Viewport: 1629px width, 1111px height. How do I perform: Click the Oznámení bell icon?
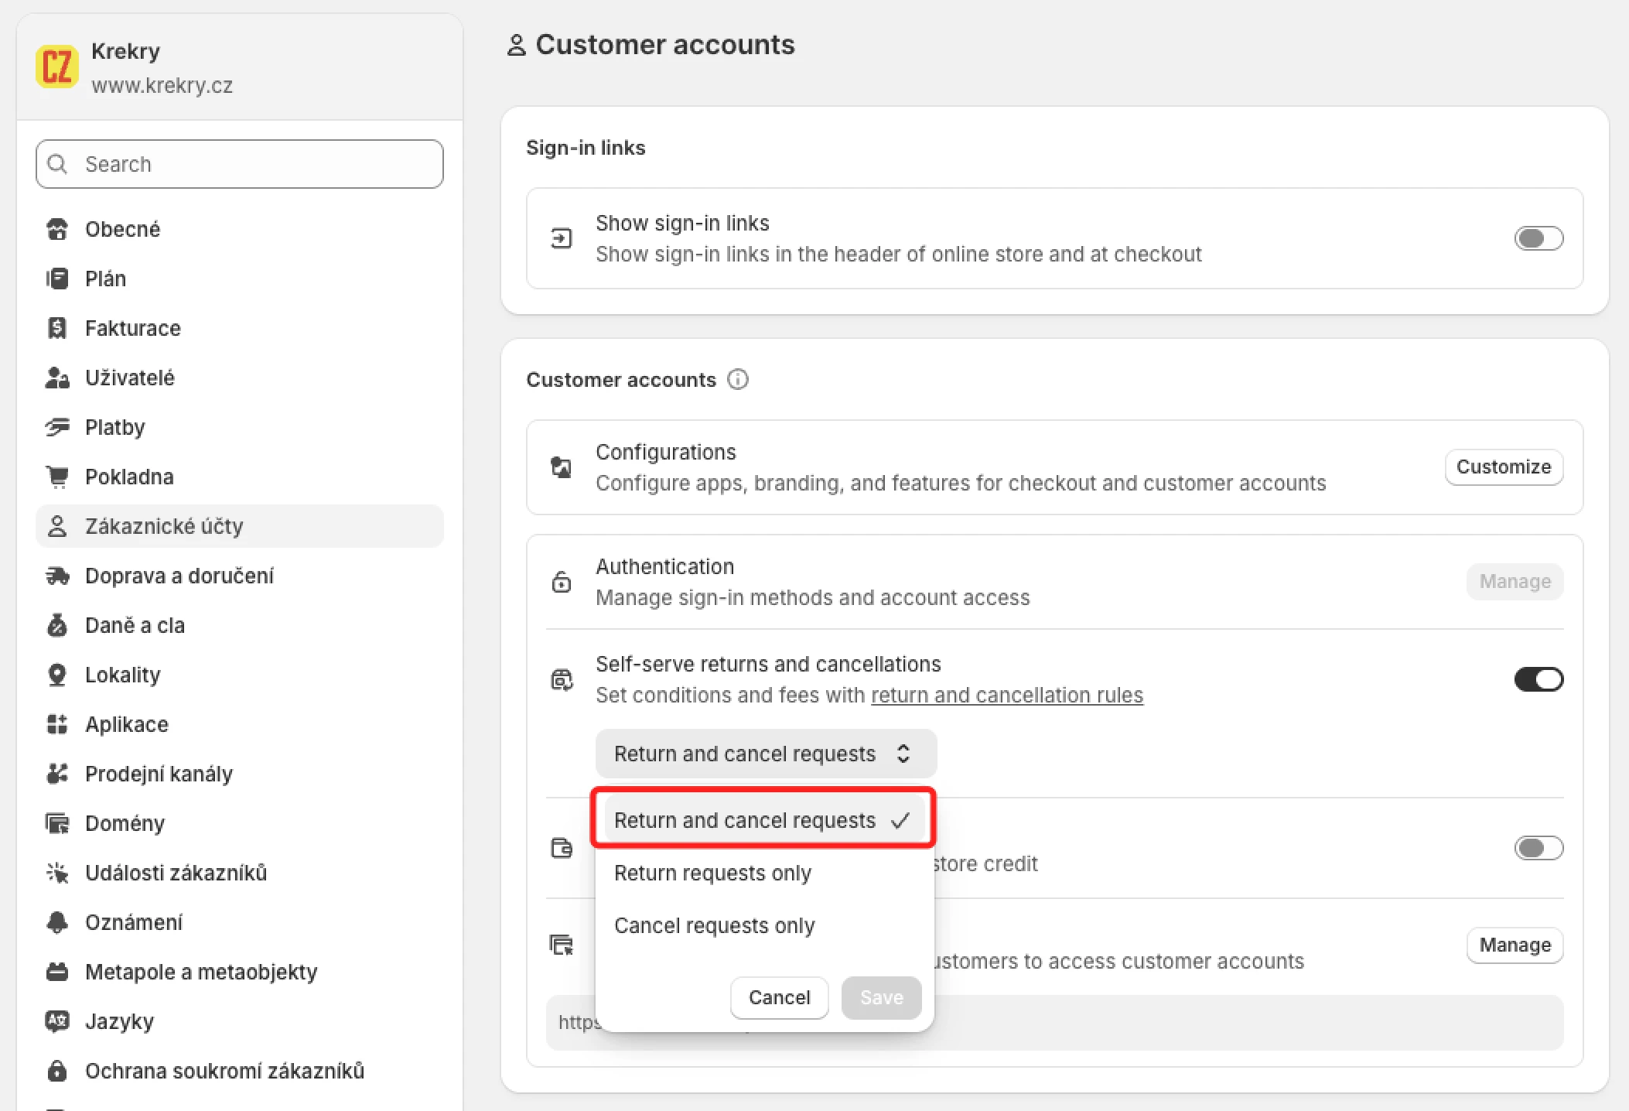57,922
